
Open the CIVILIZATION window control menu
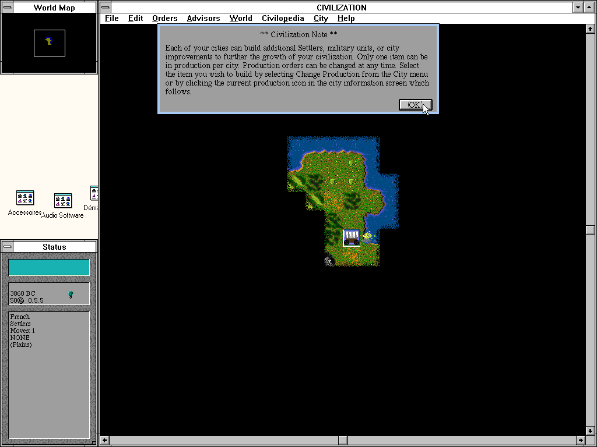pos(106,7)
